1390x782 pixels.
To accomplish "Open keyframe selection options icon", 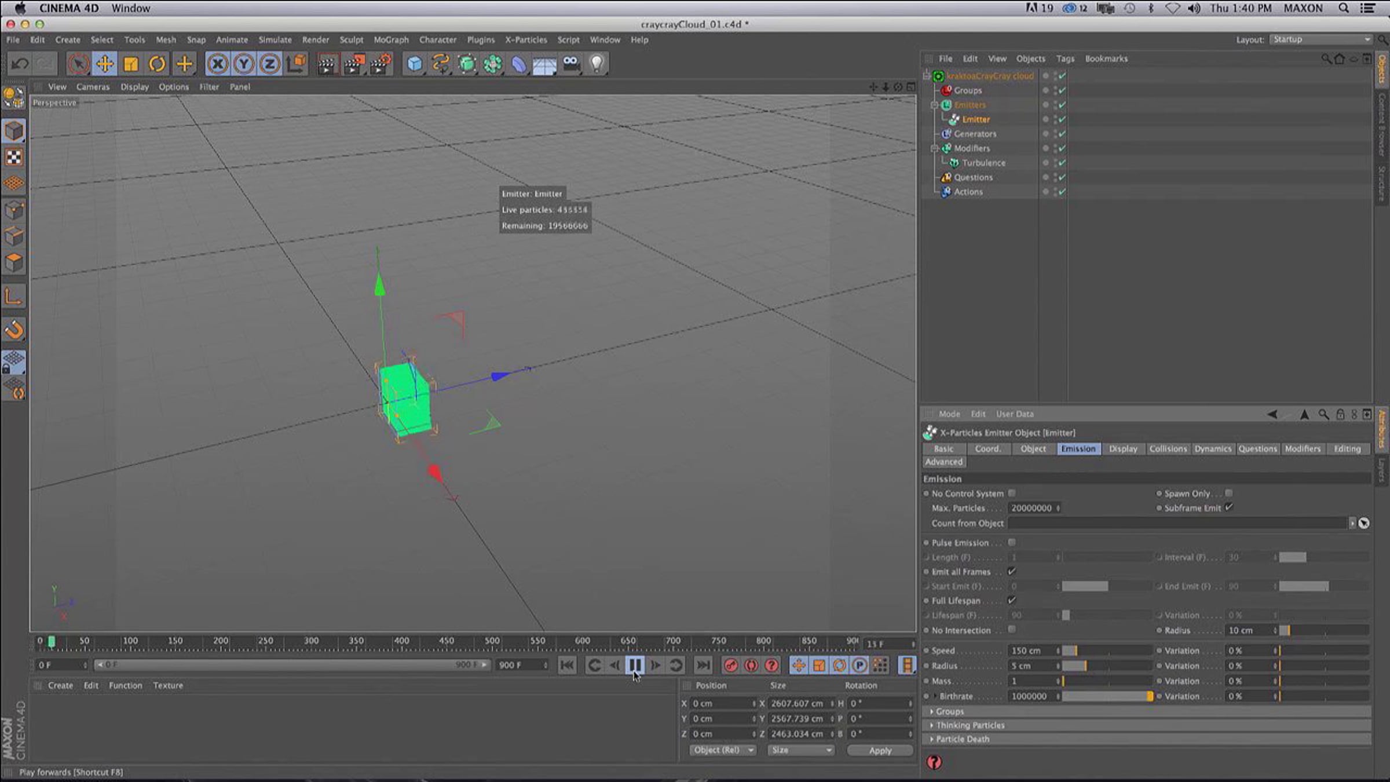I will [771, 665].
